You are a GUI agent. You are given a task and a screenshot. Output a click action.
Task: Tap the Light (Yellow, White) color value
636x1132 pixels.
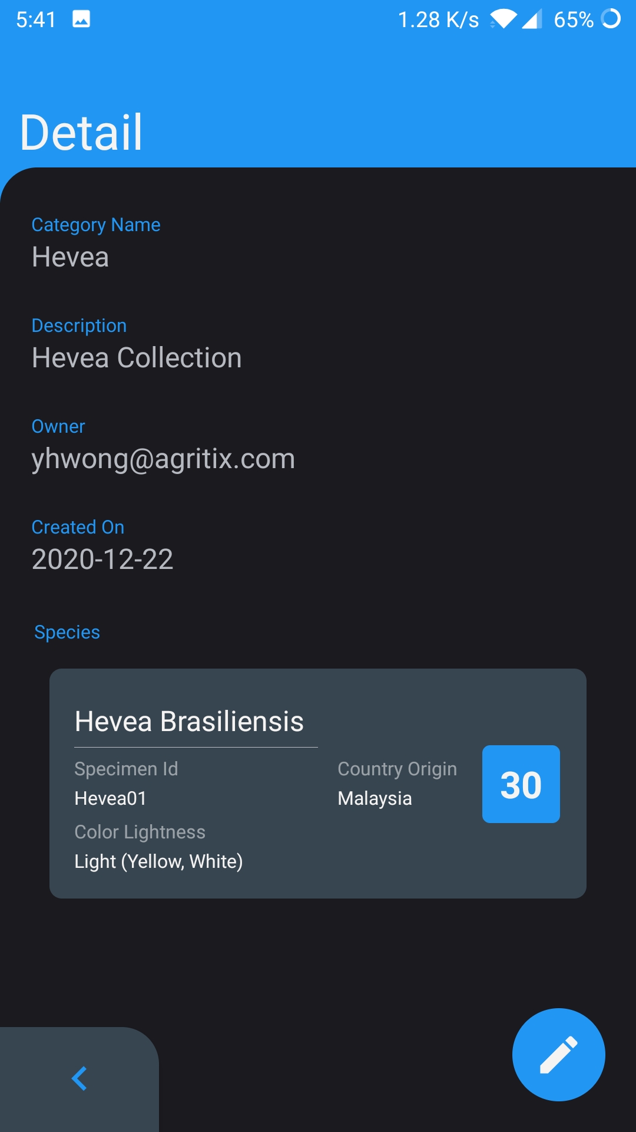pyautogui.click(x=158, y=861)
